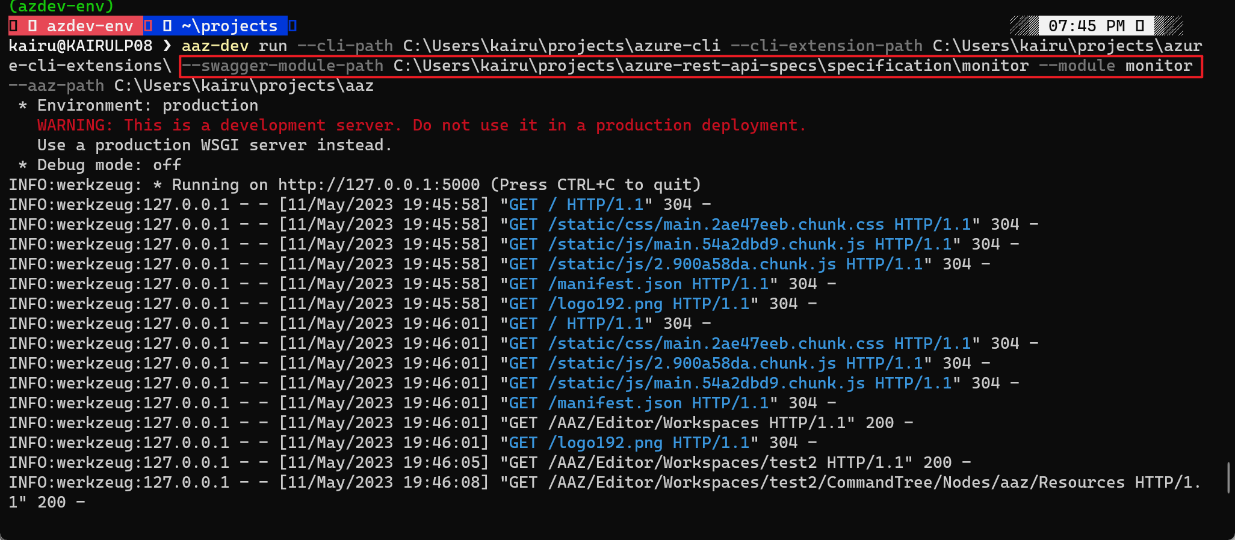Click the 07:45 PM clock segment
The image size is (1235, 540).
click(x=1096, y=26)
